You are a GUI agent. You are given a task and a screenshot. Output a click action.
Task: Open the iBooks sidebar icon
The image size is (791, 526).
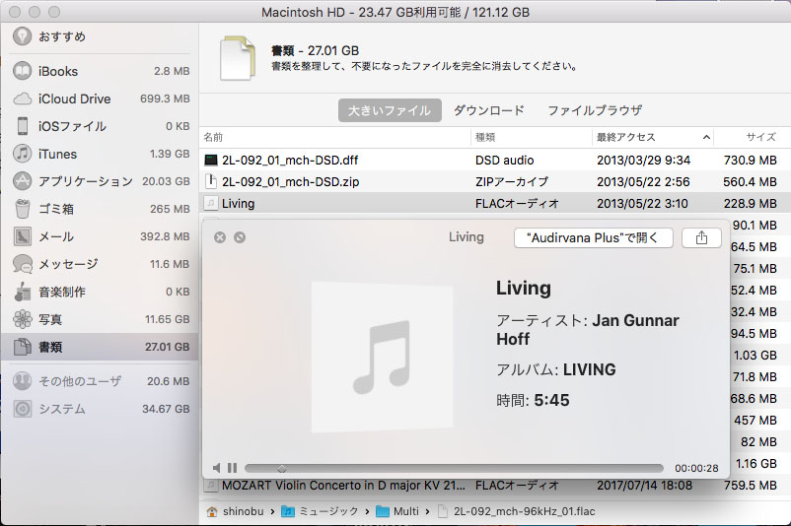[x=23, y=71]
